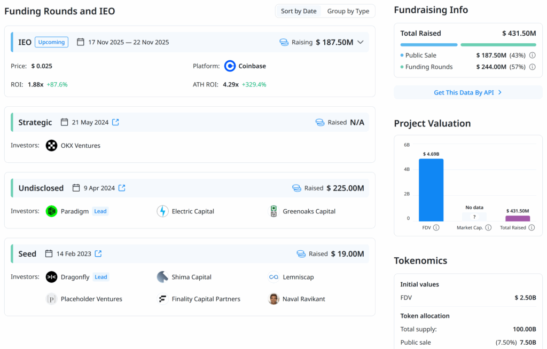
Task: Select the Electric Capital logo
Action: click(x=162, y=211)
